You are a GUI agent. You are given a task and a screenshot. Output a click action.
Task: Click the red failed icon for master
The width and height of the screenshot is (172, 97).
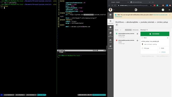[116, 40]
